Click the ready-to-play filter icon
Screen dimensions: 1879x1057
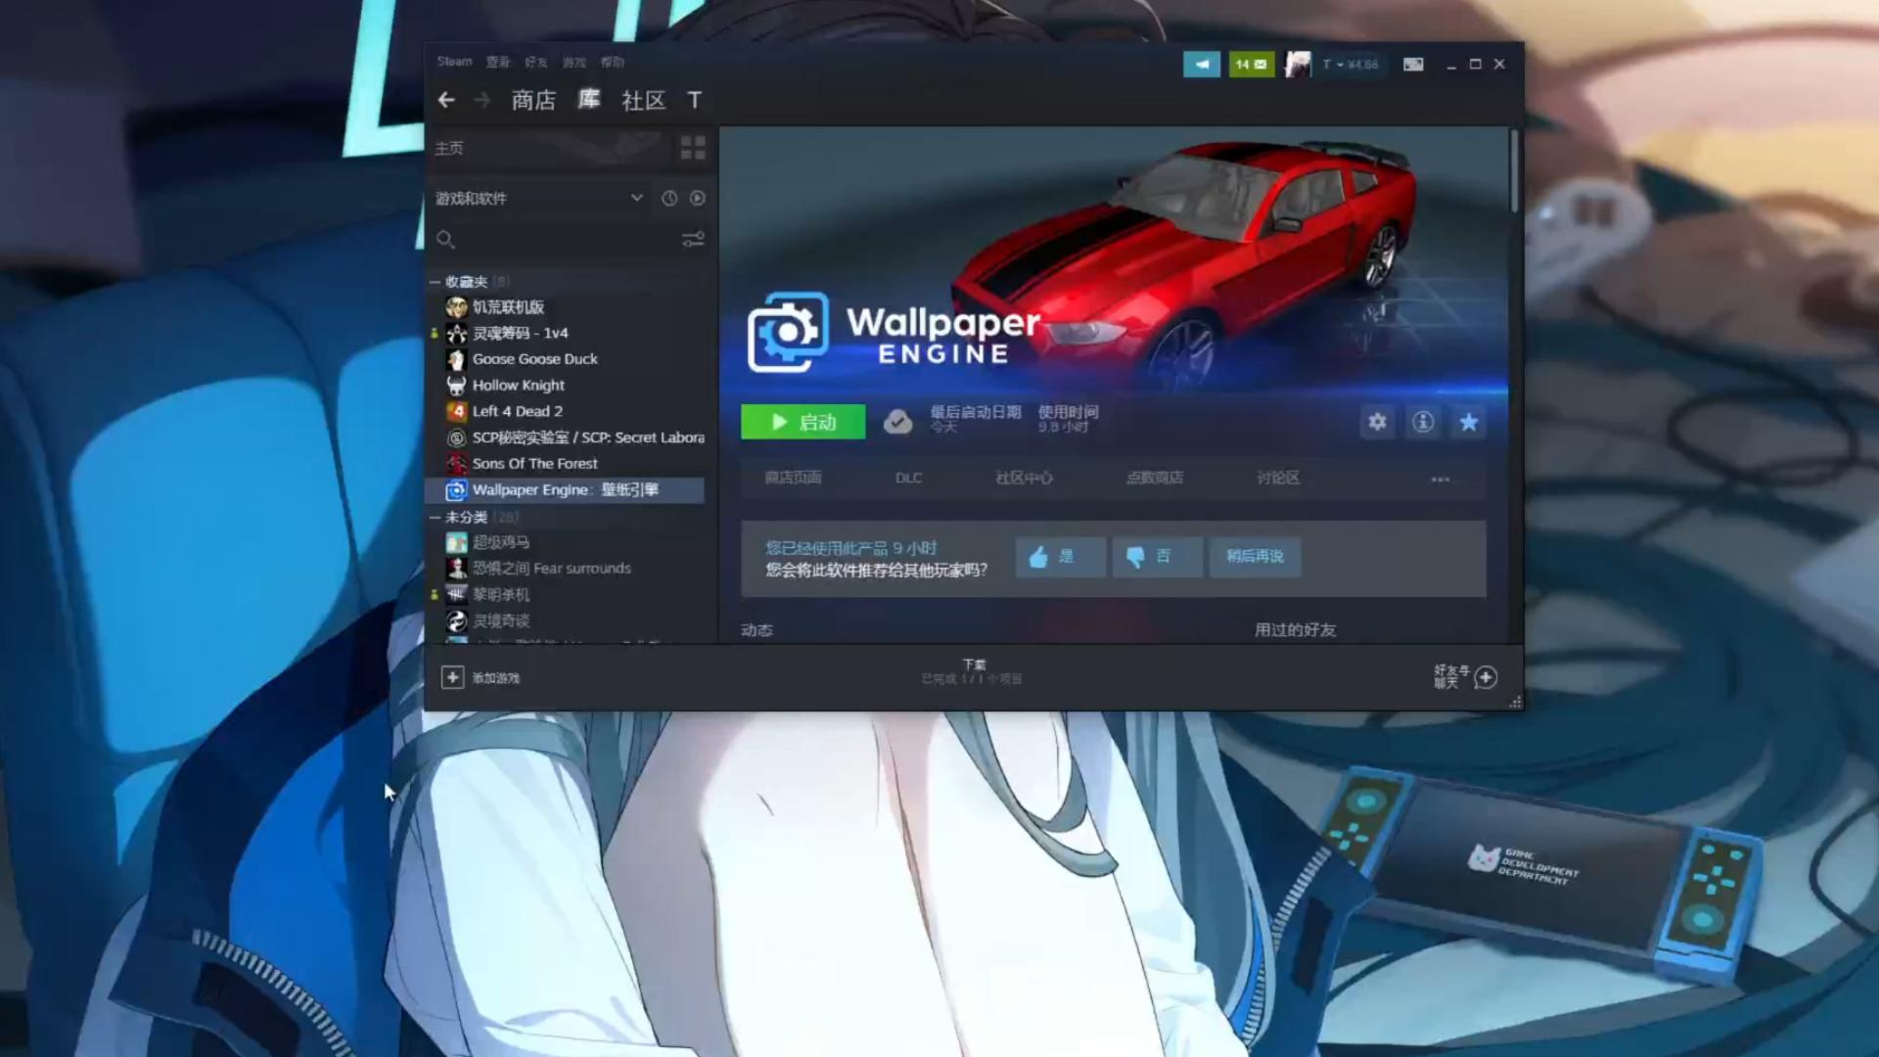click(697, 199)
